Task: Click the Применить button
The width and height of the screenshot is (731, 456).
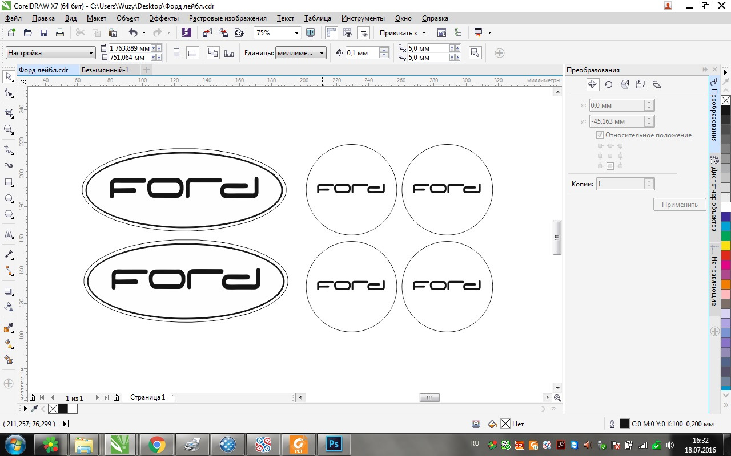Action: [x=680, y=205]
